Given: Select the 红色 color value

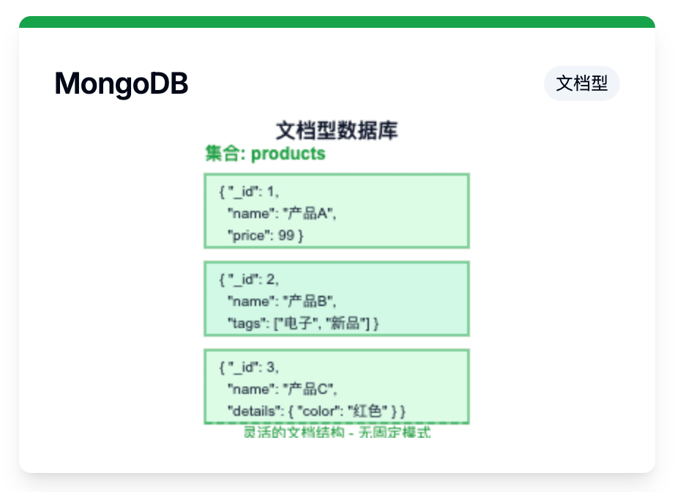Looking at the screenshot, I should [x=365, y=409].
